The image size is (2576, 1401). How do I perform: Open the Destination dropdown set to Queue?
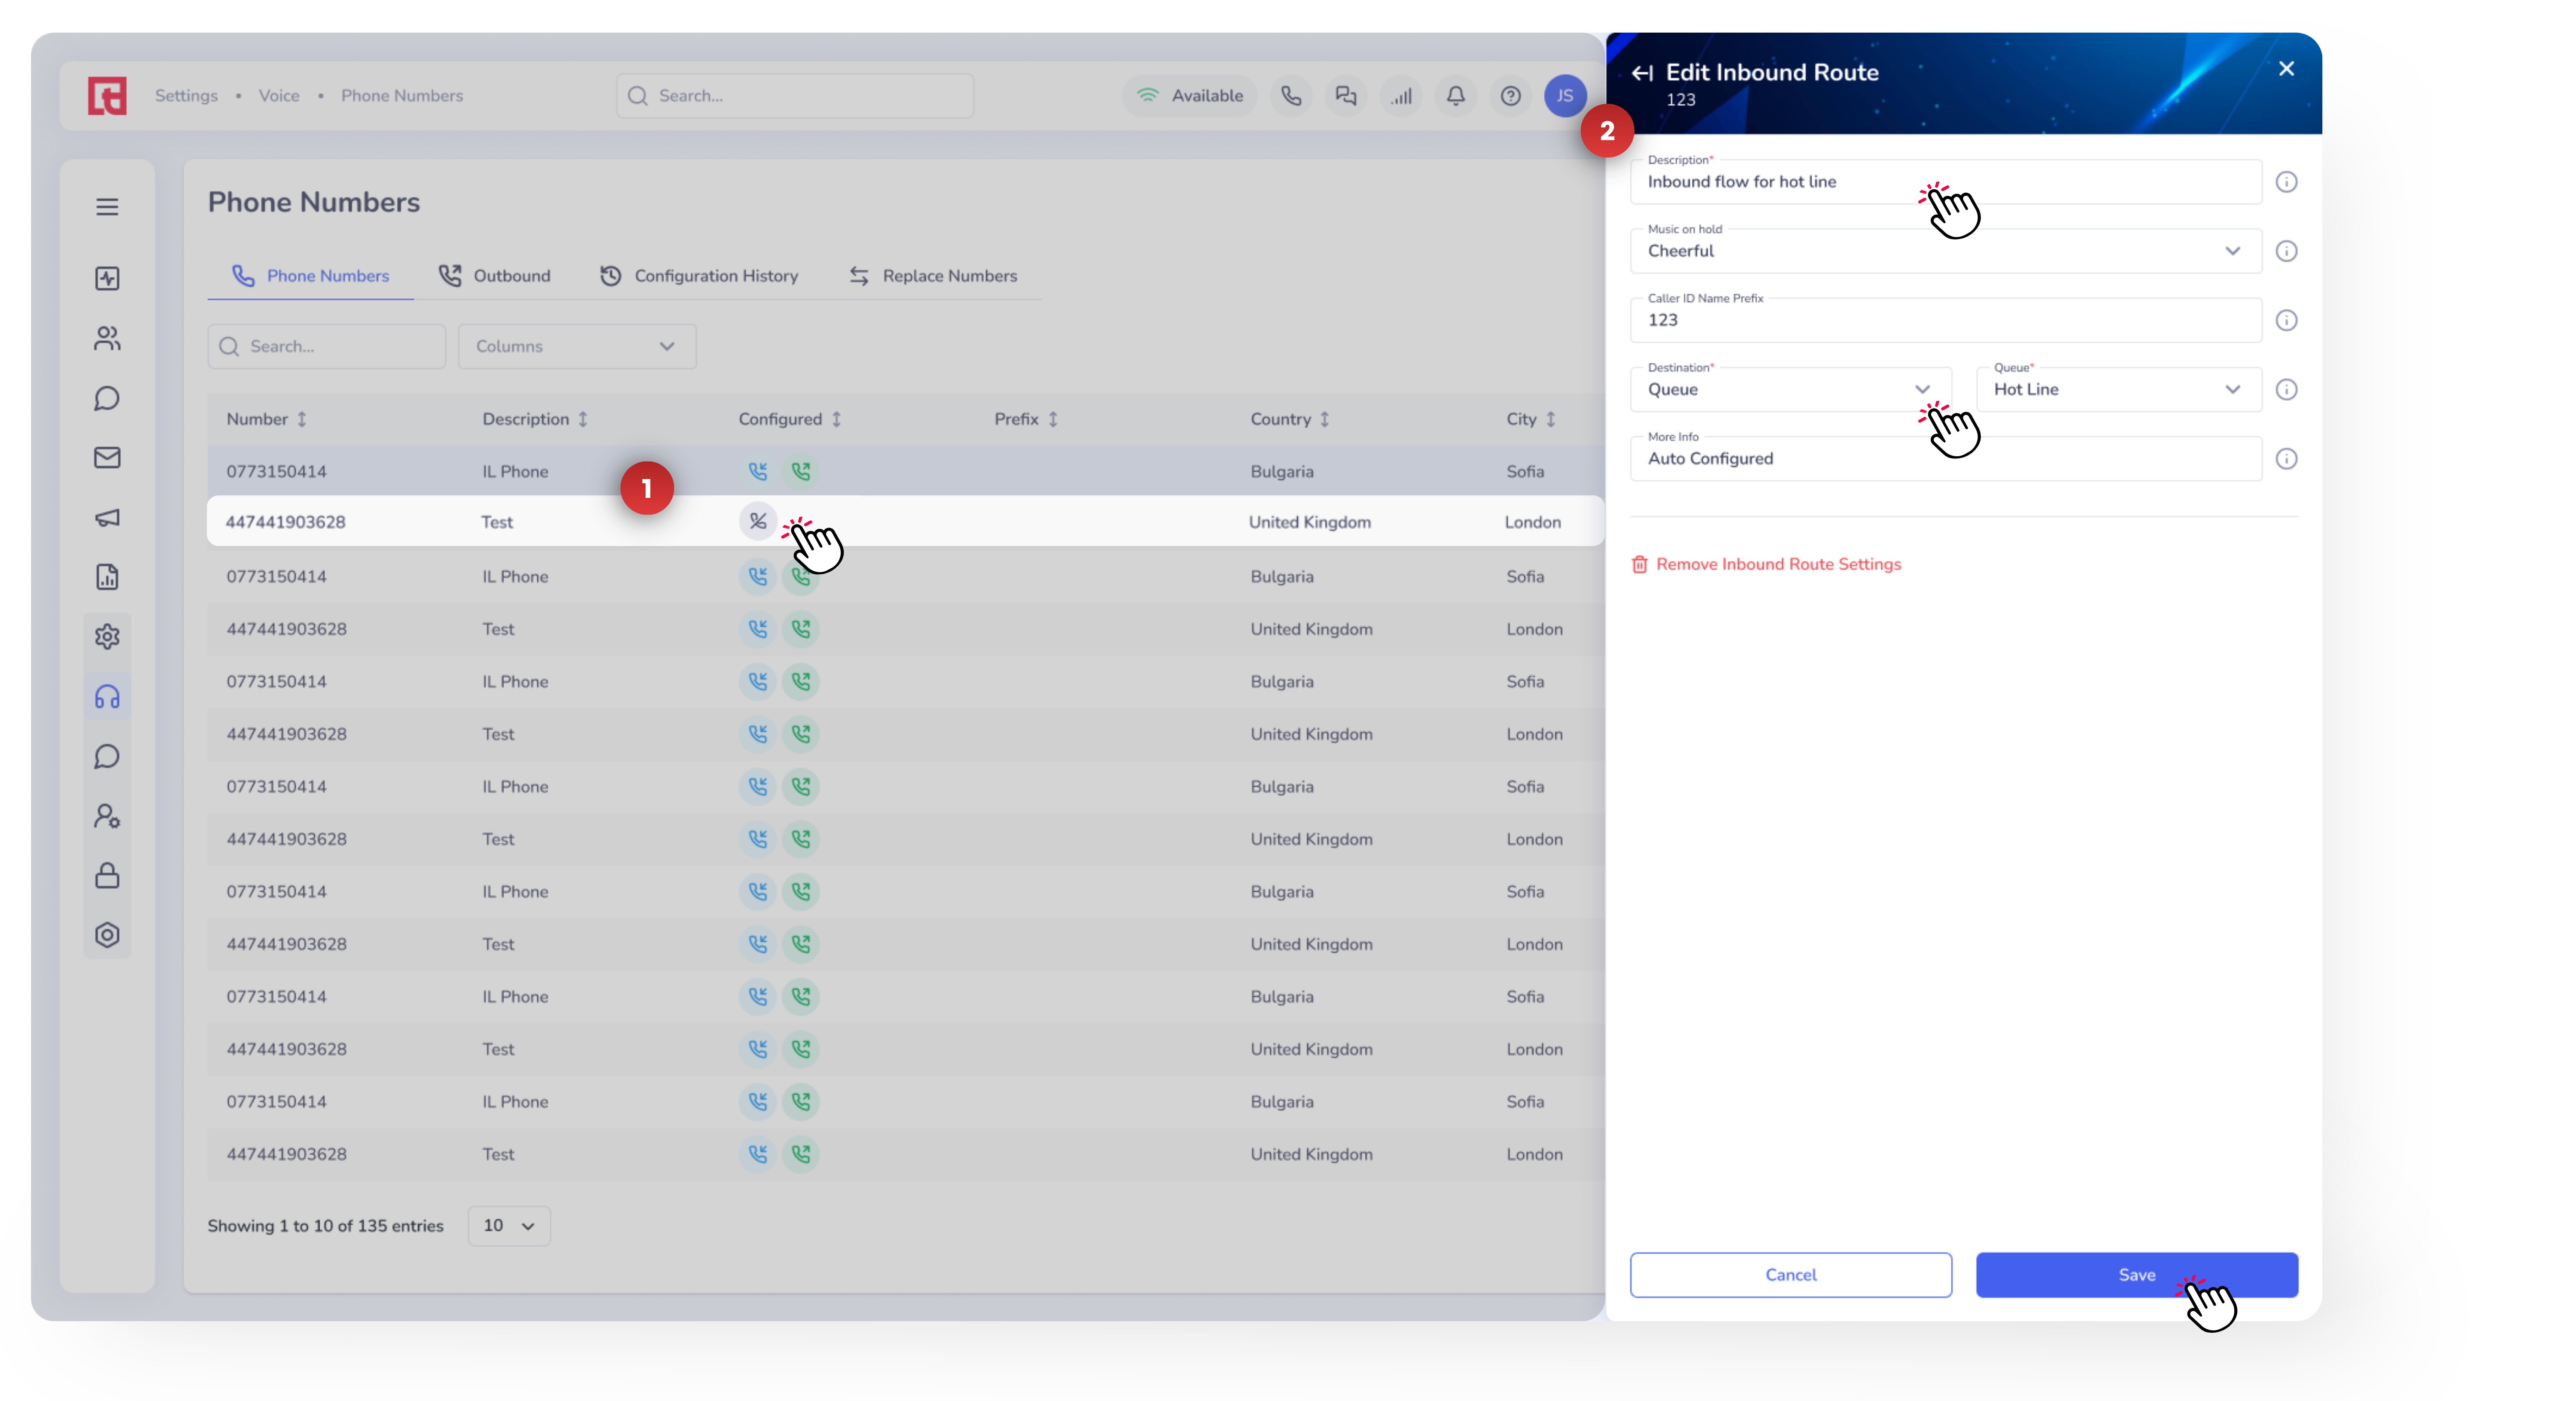(x=1790, y=389)
